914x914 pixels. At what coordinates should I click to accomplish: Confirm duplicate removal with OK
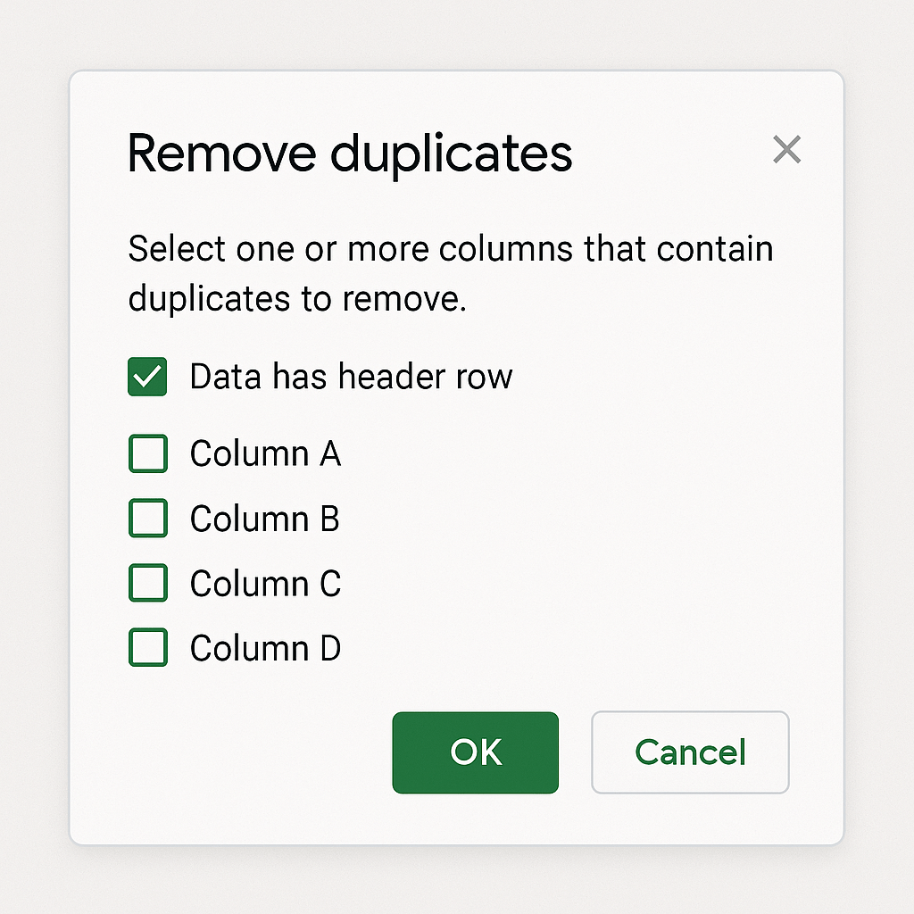pos(475,752)
